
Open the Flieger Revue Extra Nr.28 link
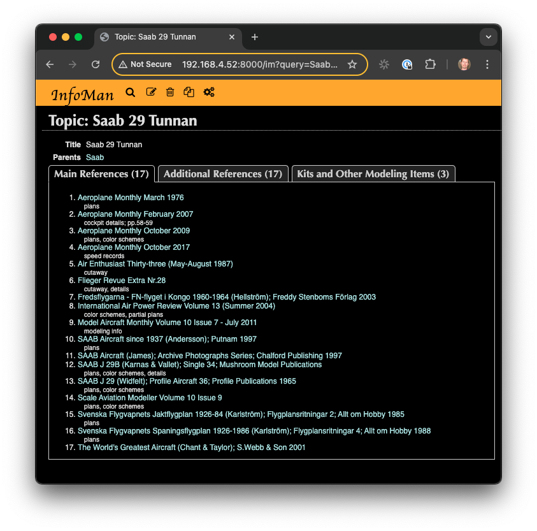[x=121, y=280]
